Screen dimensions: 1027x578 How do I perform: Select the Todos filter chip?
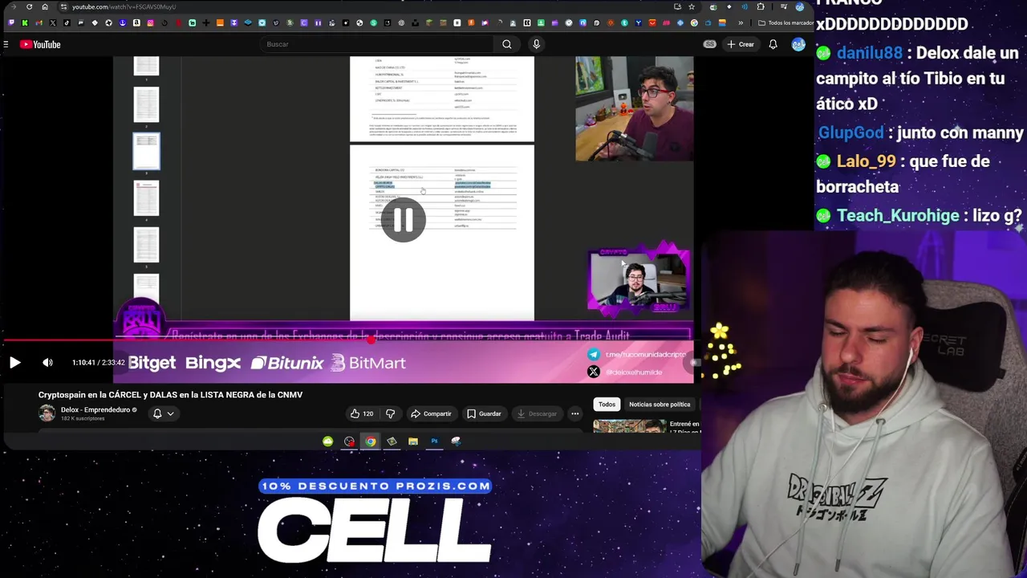click(607, 405)
